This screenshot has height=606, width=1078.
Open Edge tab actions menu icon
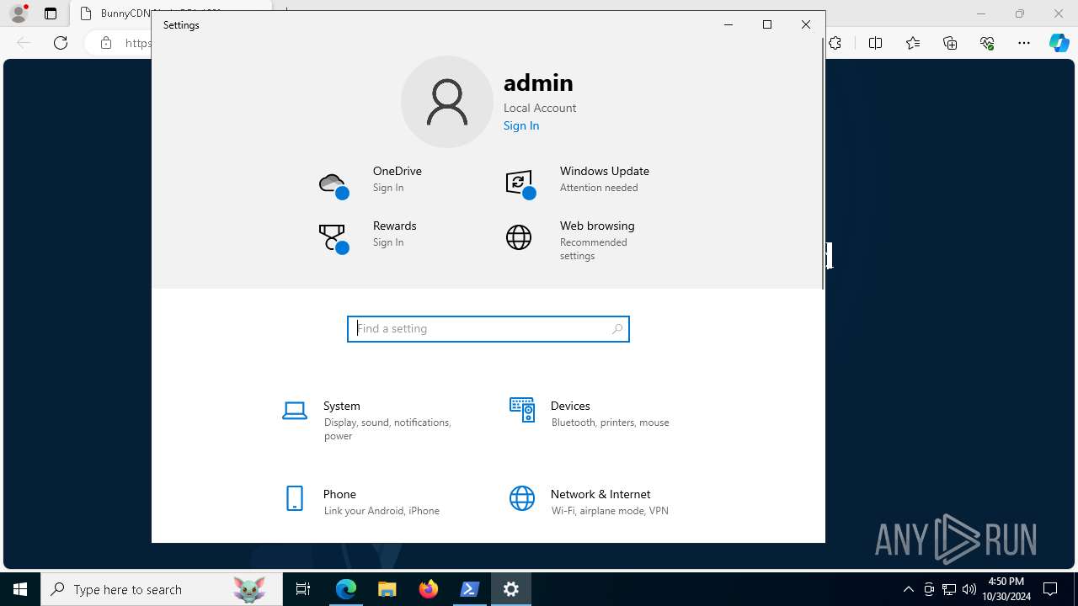pyautogui.click(x=51, y=13)
